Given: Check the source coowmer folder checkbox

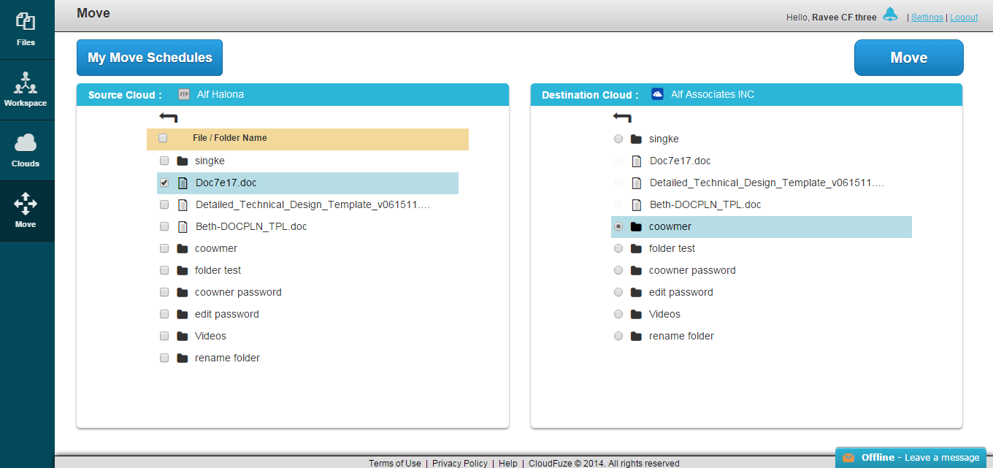Looking at the screenshot, I should (x=164, y=248).
